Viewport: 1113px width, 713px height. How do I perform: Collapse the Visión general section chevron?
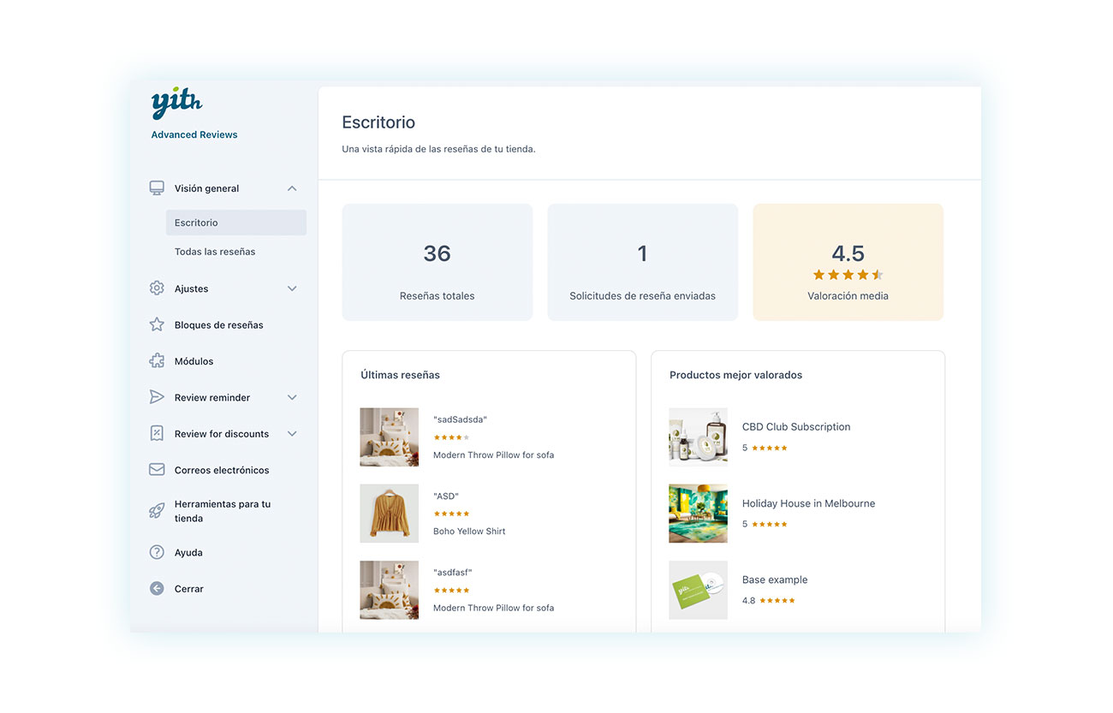[292, 188]
